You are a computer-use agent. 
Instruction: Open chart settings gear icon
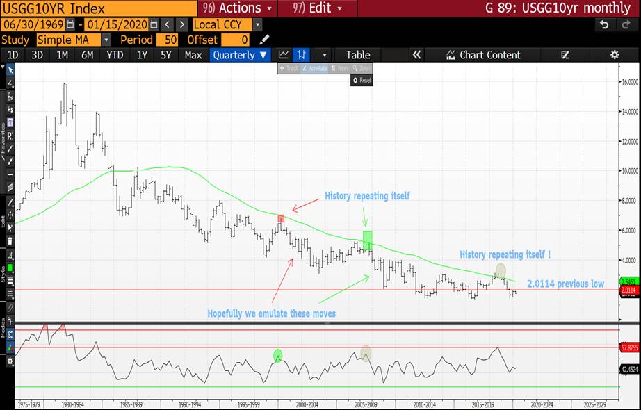[614, 55]
